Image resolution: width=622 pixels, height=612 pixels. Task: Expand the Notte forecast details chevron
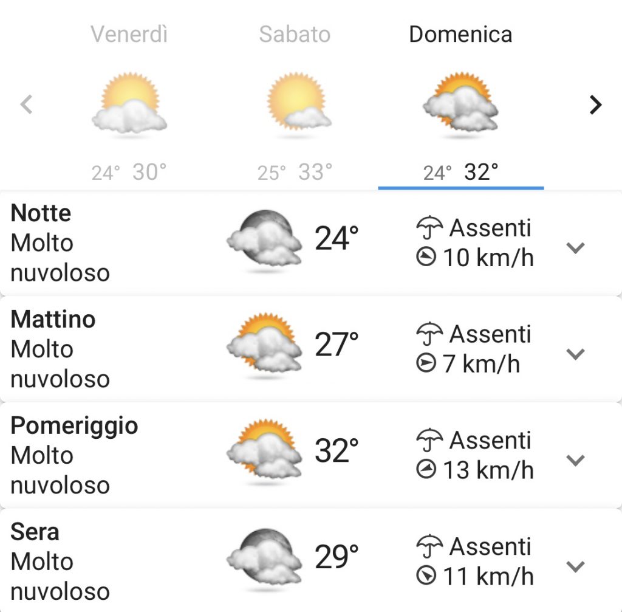(x=575, y=248)
